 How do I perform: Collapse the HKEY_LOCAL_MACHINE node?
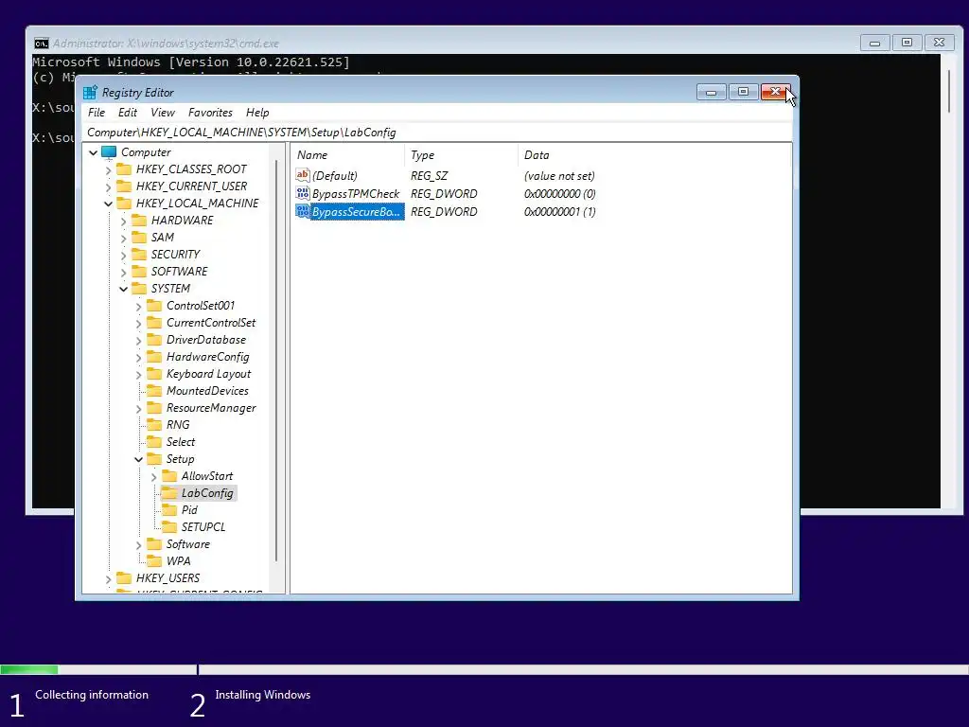pyautogui.click(x=108, y=204)
